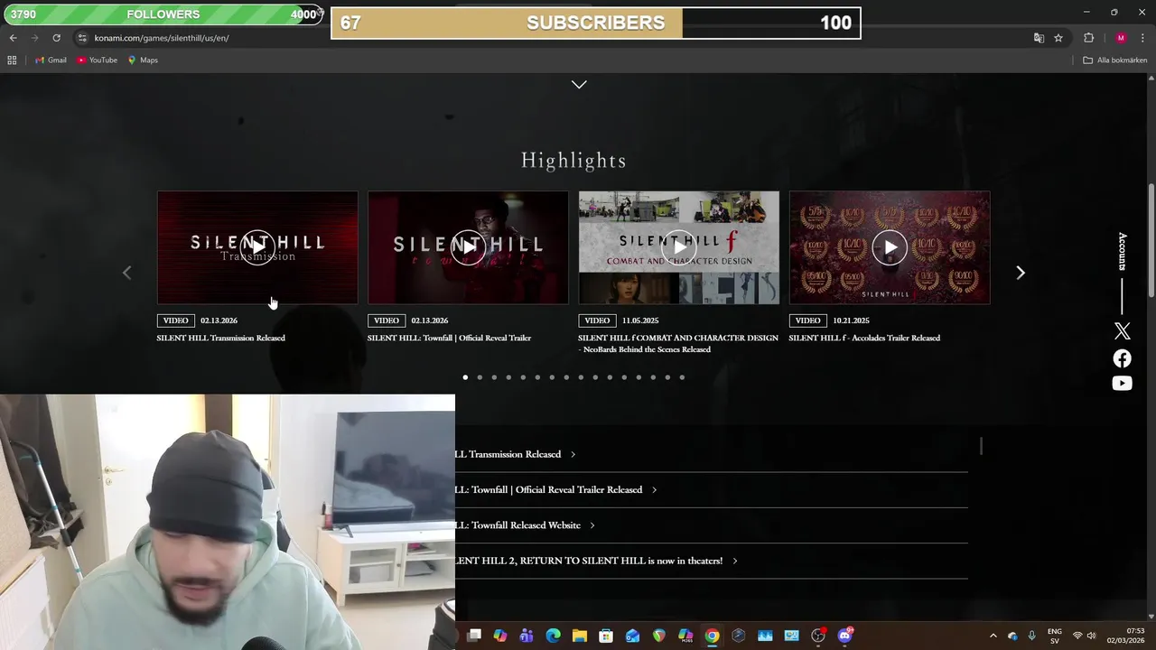Select the first carousel pagination dot
The width and height of the screenshot is (1156, 650).
(x=465, y=377)
